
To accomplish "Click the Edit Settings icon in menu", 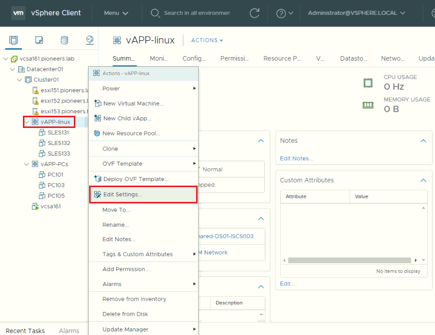I will pyautogui.click(x=97, y=194).
